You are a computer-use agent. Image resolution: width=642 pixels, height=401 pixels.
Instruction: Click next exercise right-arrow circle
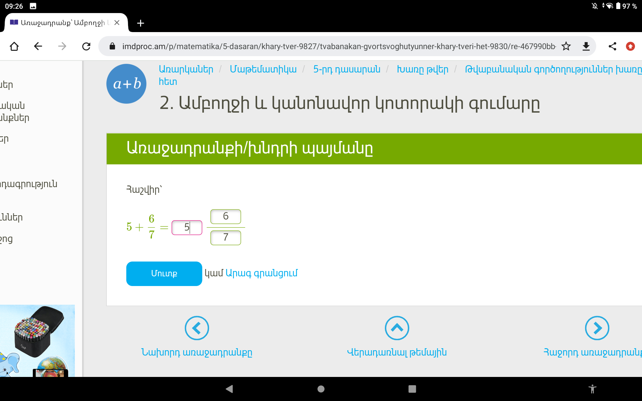click(x=597, y=328)
